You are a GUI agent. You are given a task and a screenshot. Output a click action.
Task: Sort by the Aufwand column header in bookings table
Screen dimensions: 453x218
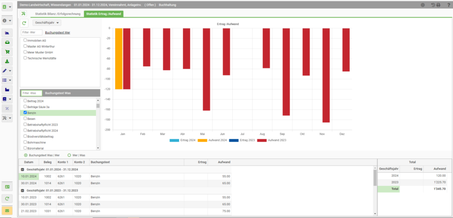coord(220,162)
